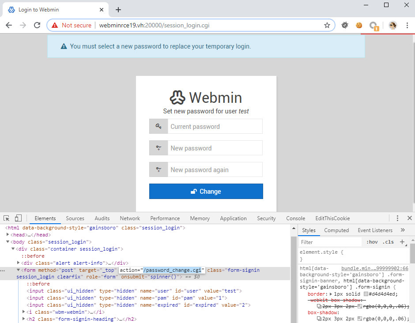
Task: Show more Styles pane tabs via chevron
Action: point(403,230)
